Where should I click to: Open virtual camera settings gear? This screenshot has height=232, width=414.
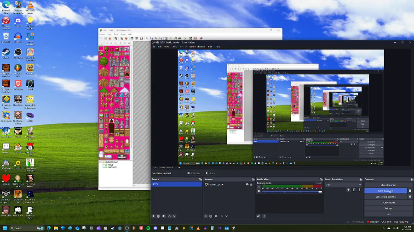(410, 197)
